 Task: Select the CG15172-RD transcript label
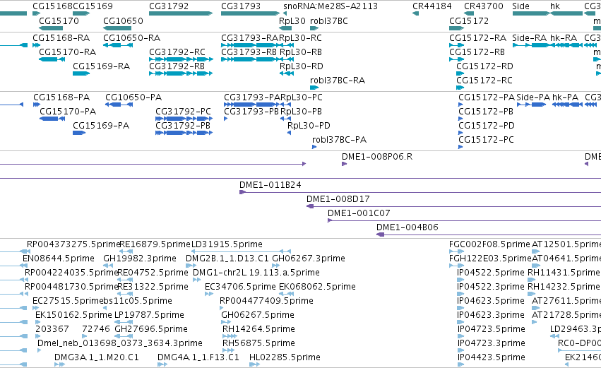(484, 66)
